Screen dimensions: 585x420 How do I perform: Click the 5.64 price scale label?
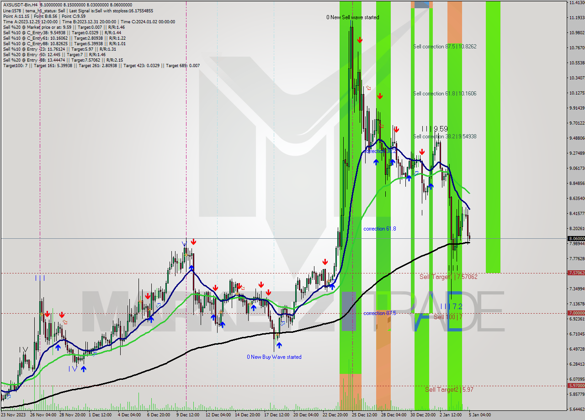click(x=577, y=409)
